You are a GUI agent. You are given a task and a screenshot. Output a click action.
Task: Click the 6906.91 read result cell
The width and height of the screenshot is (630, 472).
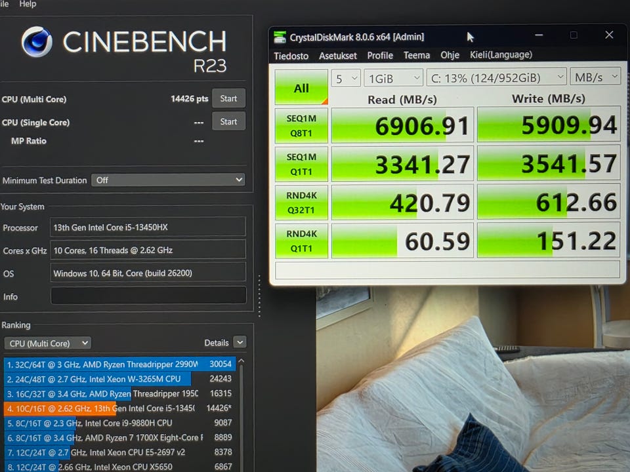point(402,125)
